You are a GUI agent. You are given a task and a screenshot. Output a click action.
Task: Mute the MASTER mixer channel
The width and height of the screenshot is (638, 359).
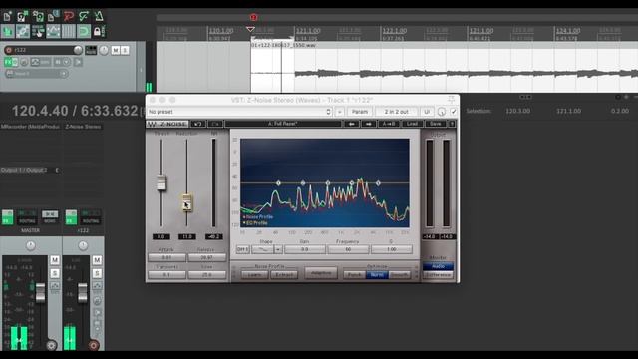coord(55,260)
